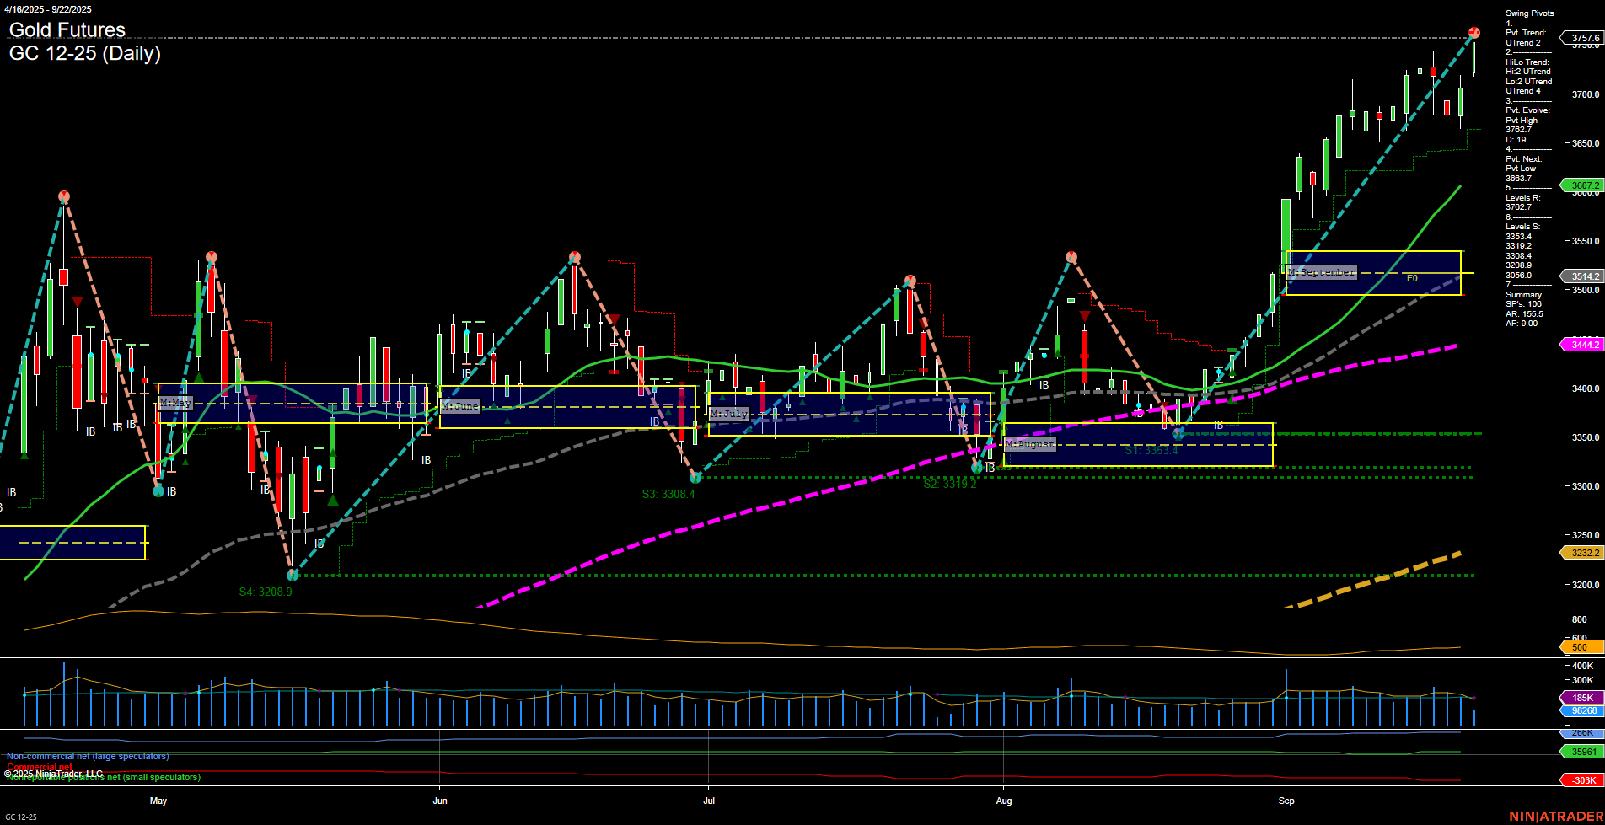Select the purple 185K COT marker tag
Screen dimensions: 1605x825
point(1583,698)
